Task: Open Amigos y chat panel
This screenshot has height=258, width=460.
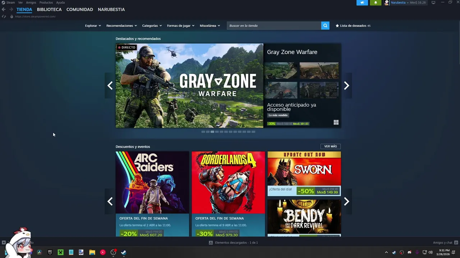Action: pos(445,243)
